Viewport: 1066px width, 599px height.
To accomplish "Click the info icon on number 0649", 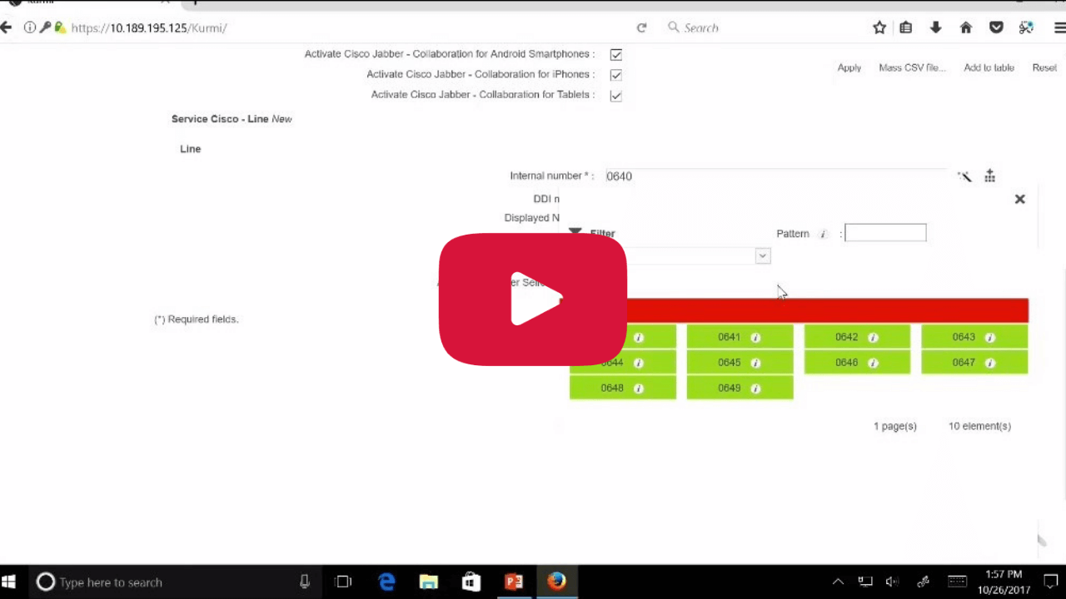I will 755,389.
